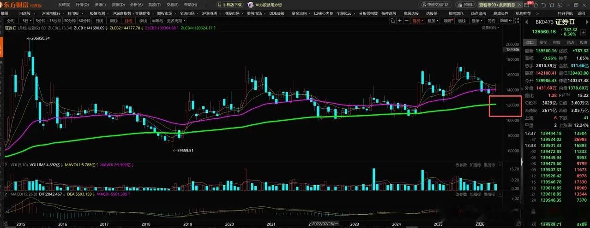Open the 行情(Q) menu

(82, 5)
